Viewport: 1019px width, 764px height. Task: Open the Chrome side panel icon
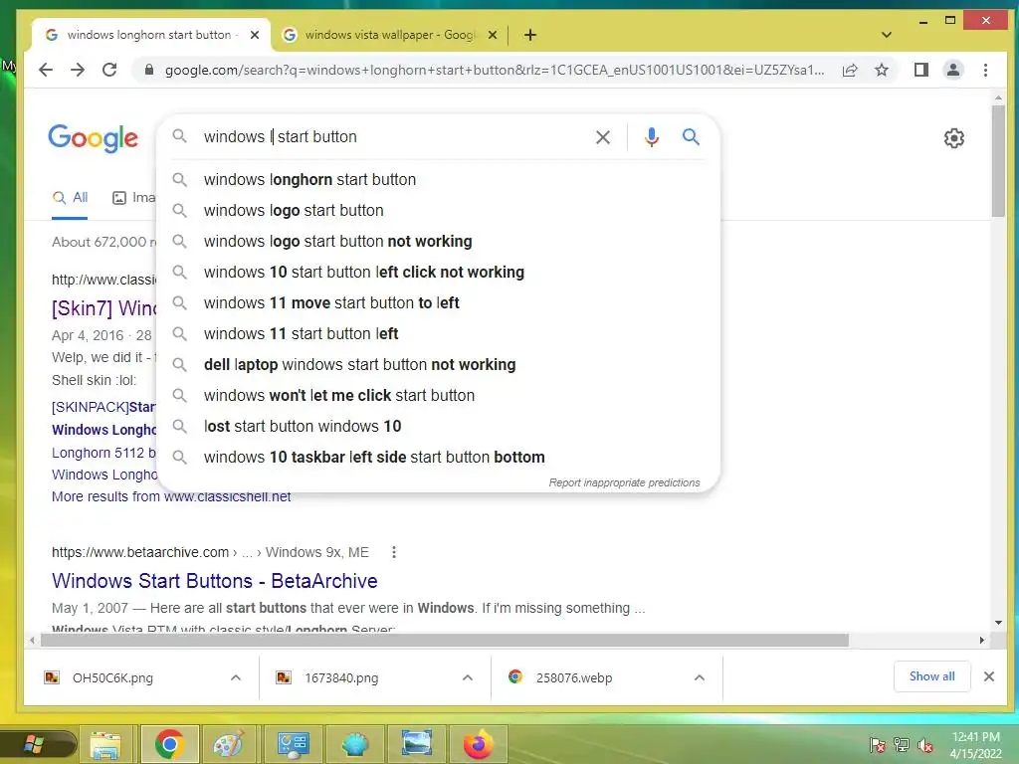[920, 70]
